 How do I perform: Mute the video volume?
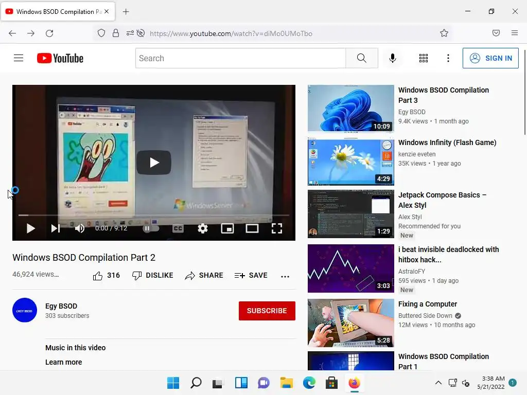80,228
